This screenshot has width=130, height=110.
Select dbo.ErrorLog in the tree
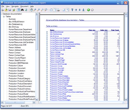click(x=14, y=27)
